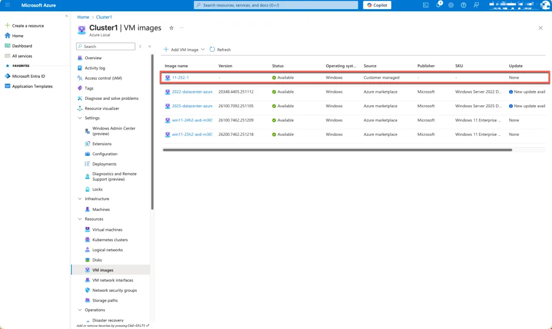Screen dimensions: 552x329
Task: Click the feedback icon in header
Action: click(x=475, y=5)
